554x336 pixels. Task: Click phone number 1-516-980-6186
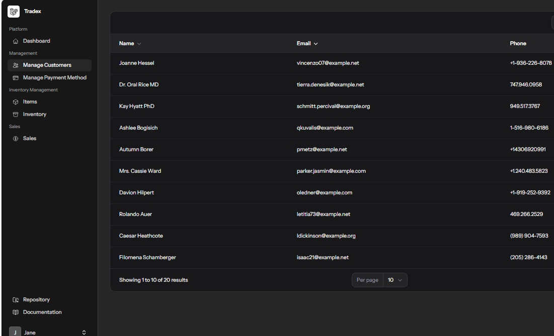pos(529,128)
